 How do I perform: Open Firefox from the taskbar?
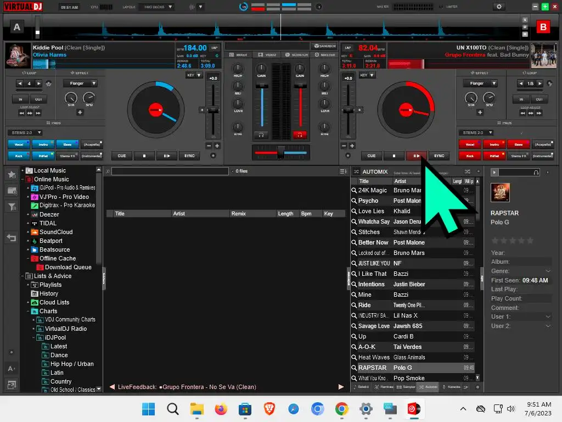click(x=221, y=409)
